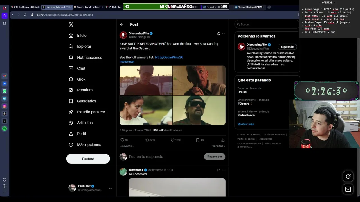This screenshot has width=360, height=202.
Task: Open Messenger in the Opera sidebar
Action: [4, 84]
